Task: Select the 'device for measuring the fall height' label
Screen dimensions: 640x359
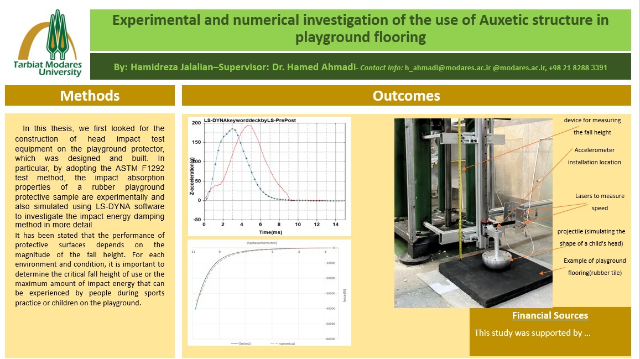Action: 592,126
